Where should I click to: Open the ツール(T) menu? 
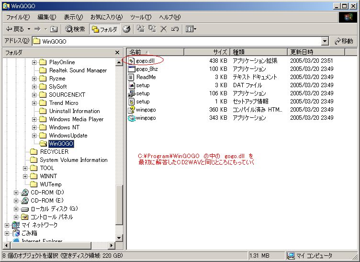point(140,17)
